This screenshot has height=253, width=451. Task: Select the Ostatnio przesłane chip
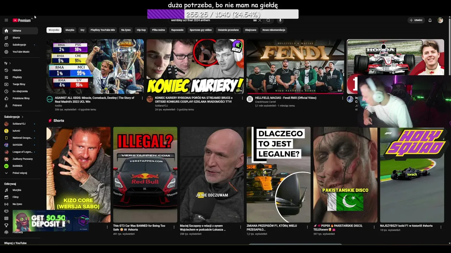(x=228, y=30)
